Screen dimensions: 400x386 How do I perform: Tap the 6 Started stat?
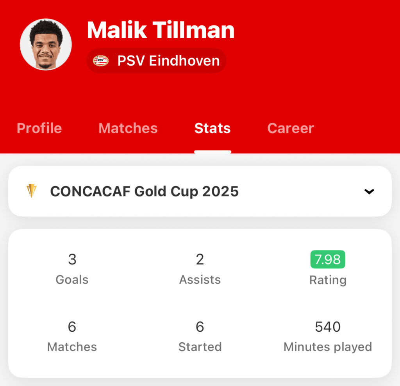[200, 336]
